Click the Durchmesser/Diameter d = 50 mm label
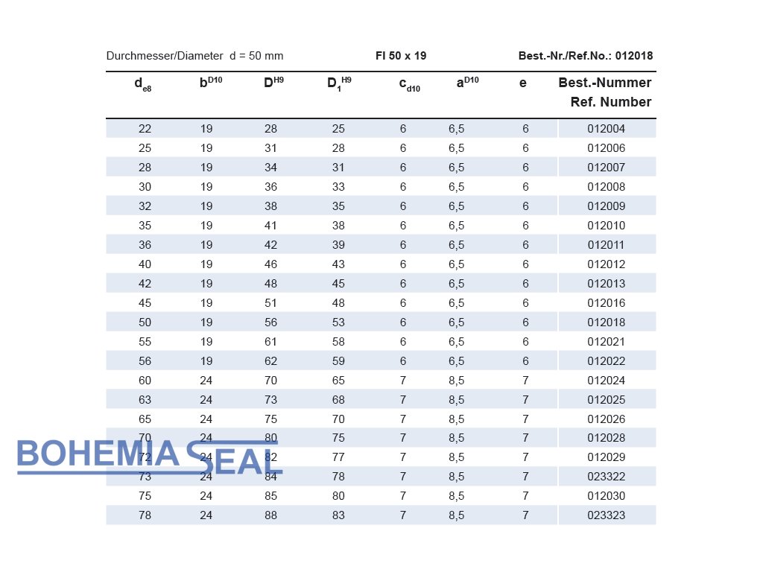Viewport: 763px width, 572px height. click(194, 56)
